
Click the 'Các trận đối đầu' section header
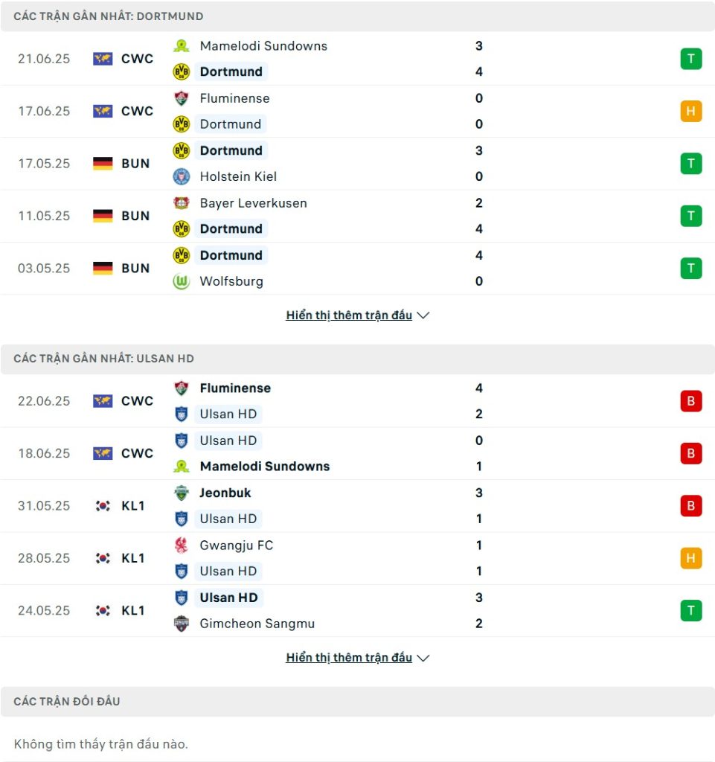357,701
